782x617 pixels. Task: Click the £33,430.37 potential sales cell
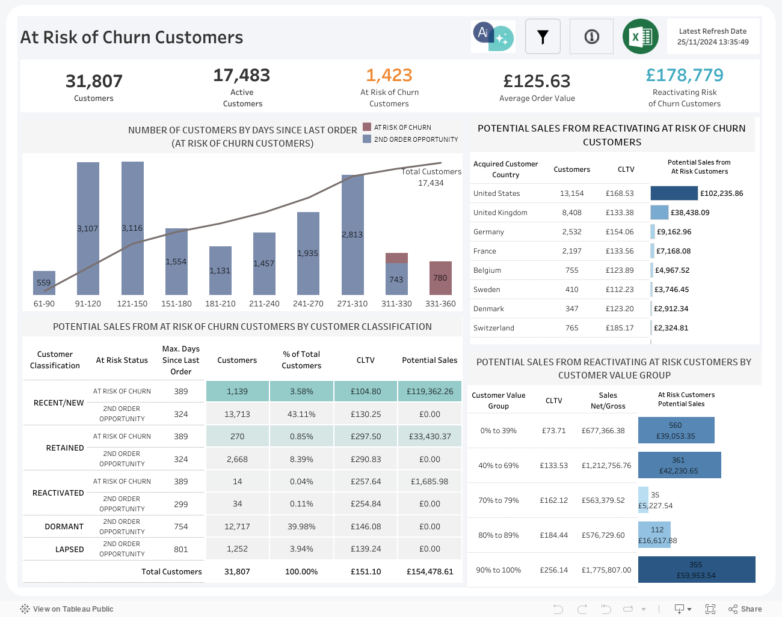429,436
